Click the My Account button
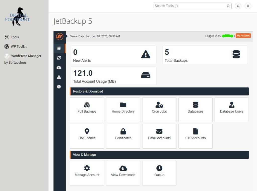The image size is (257, 191). coord(243,36)
